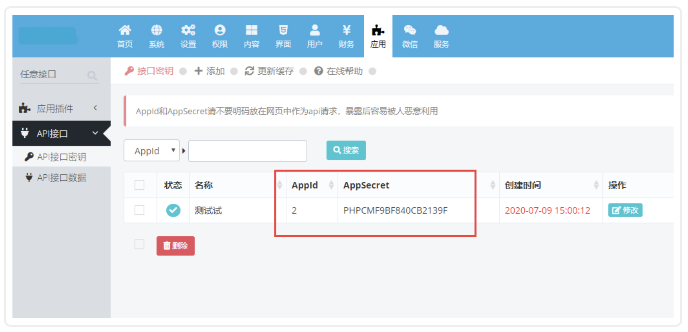Open the 用户 user menu
688x332 pixels.
coord(315,36)
